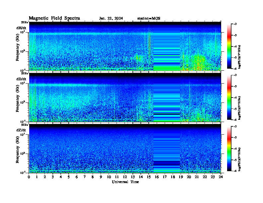Click hour tick label 21 on time axis
The height and width of the screenshot is (203, 263).
point(197,177)
